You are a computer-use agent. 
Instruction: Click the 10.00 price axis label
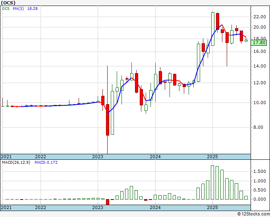[x=260, y=103]
